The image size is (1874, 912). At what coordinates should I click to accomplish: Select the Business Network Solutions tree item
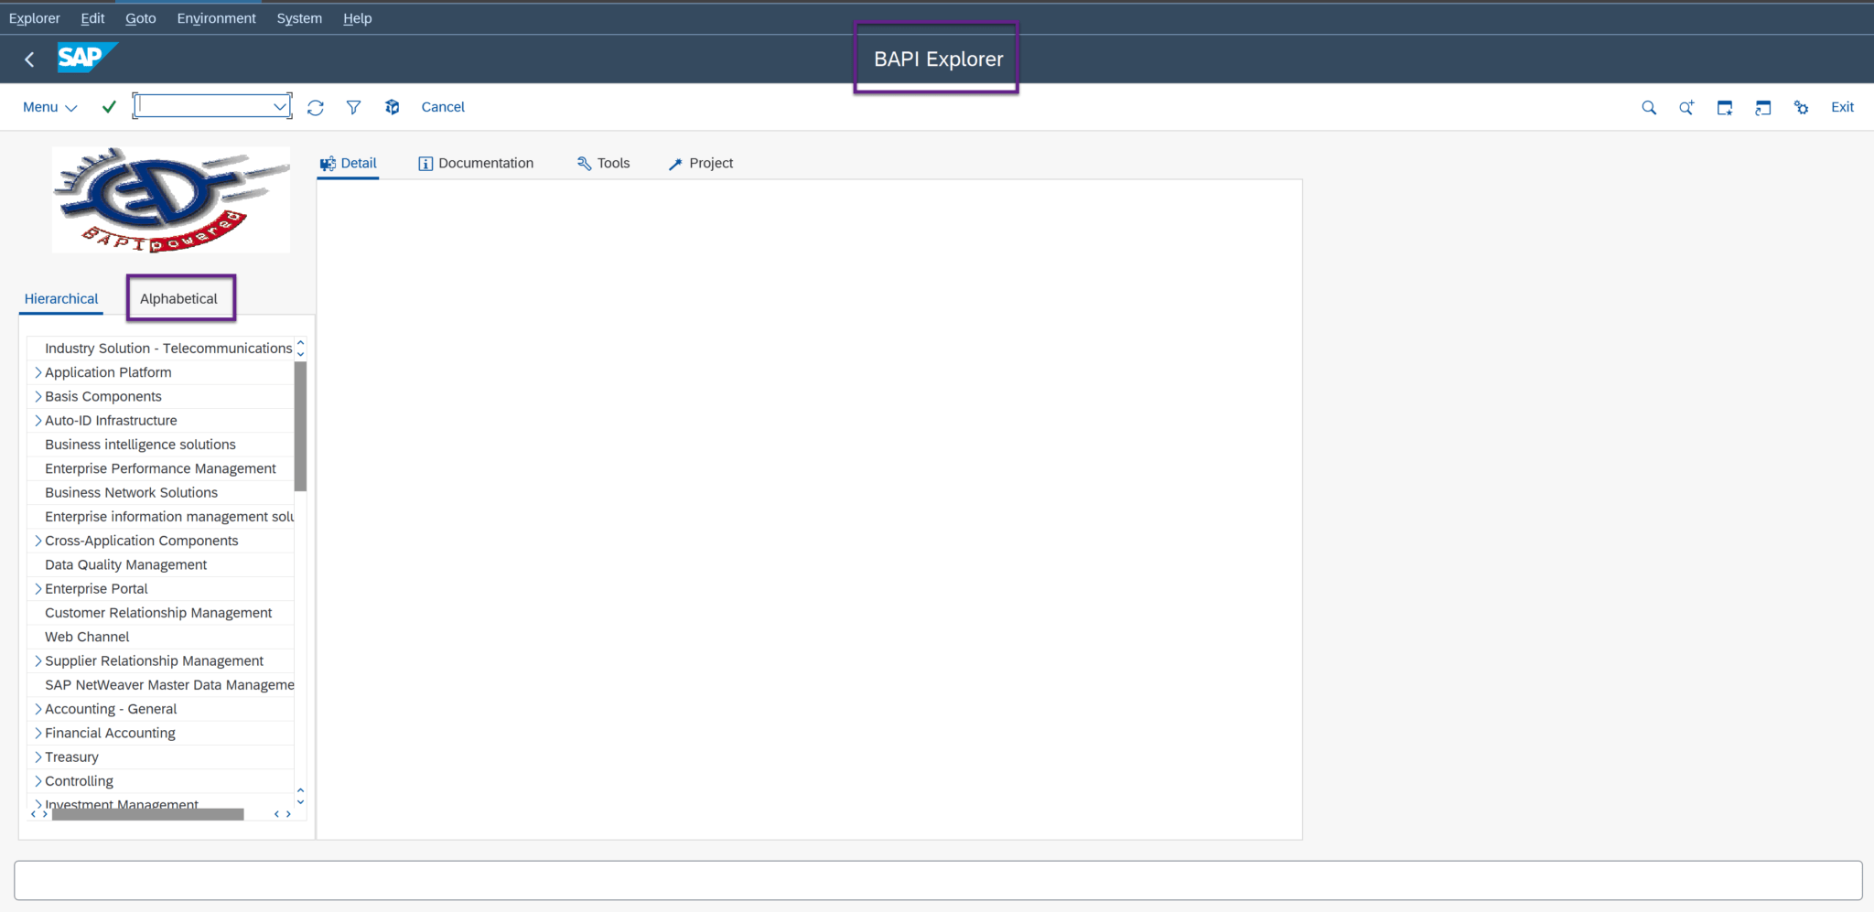click(131, 492)
